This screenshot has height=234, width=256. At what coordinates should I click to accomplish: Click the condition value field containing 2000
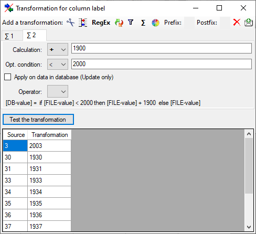162,64
